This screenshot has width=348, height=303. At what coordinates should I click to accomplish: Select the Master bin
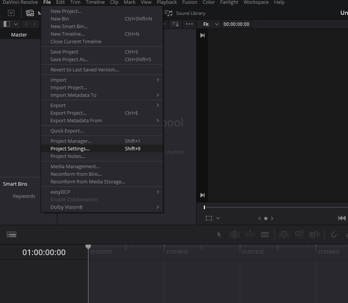[x=19, y=35]
